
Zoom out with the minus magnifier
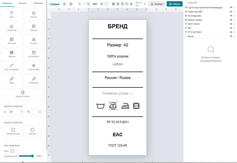click(88, 4)
